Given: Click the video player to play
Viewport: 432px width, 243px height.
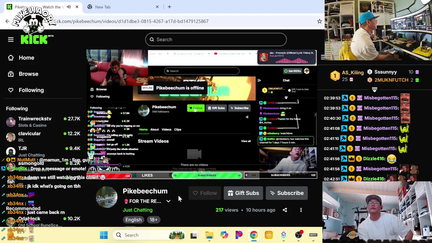Looking at the screenshot, I should (201, 114).
